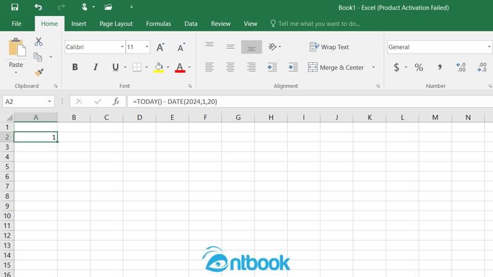
Task: Open the Calibri font name box
Action: tap(95, 47)
